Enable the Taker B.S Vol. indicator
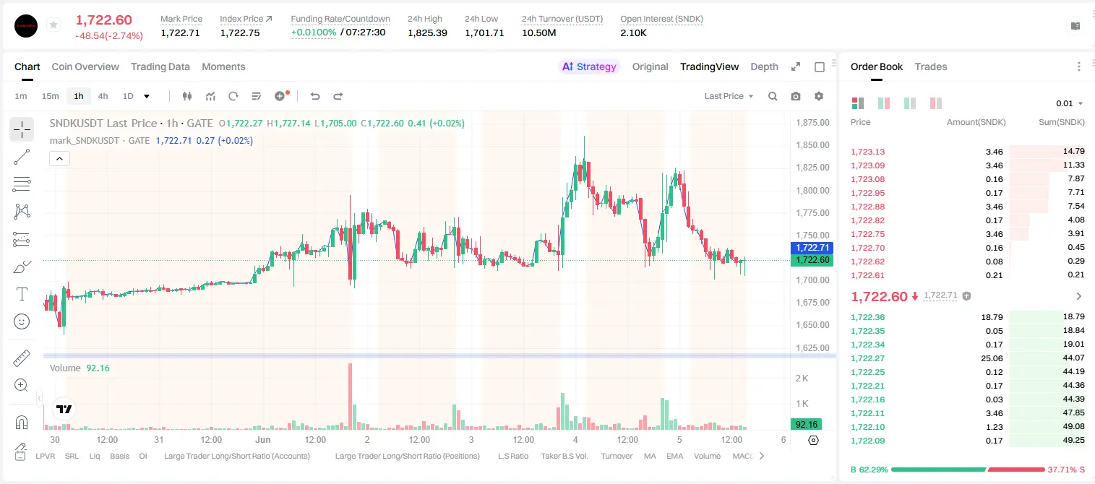The height and width of the screenshot is (484, 1095). point(565,456)
